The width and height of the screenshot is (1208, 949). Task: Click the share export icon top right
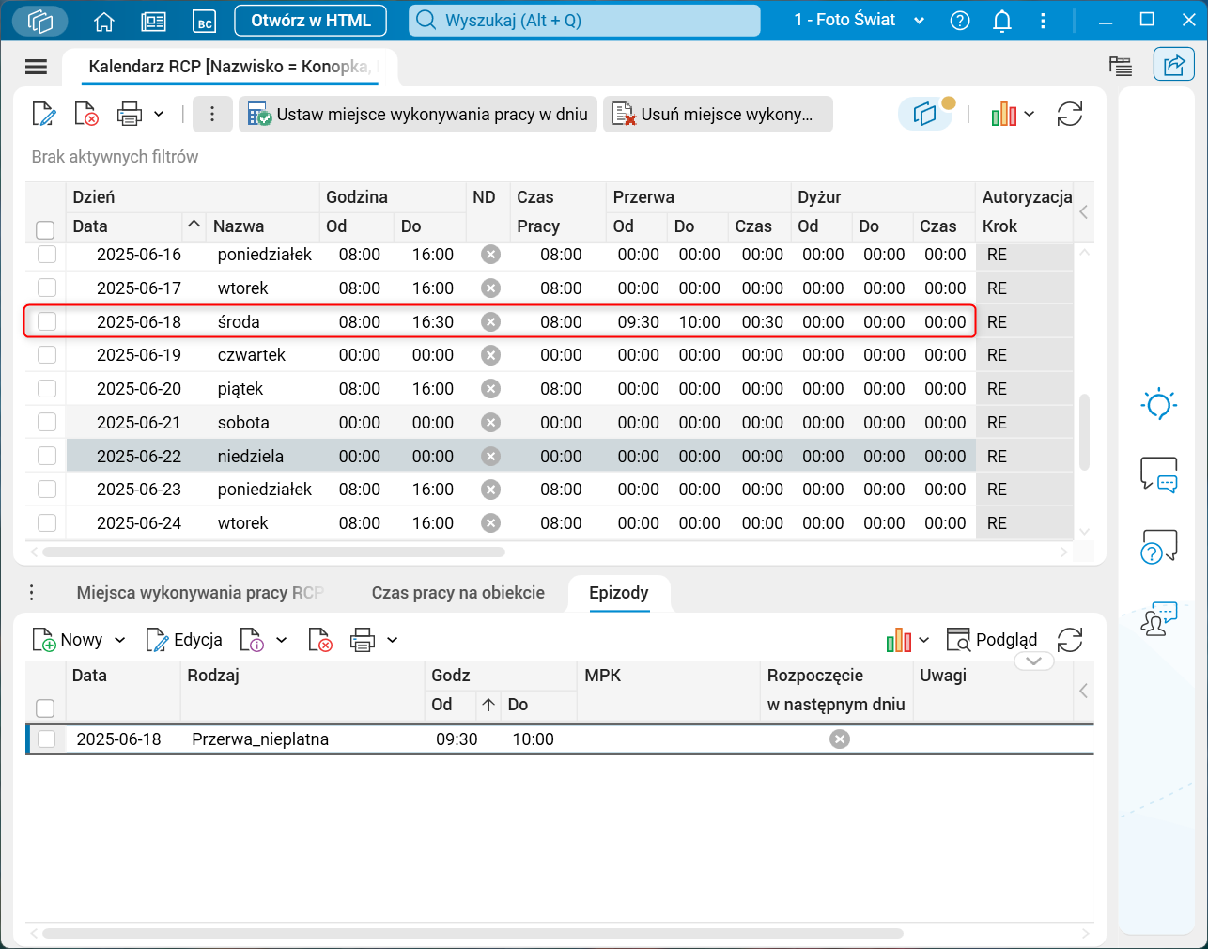[1173, 65]
